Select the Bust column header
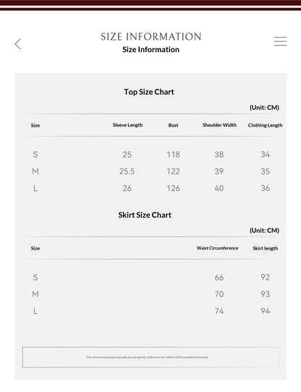301x392 pixels. click(x=173, y=125)
